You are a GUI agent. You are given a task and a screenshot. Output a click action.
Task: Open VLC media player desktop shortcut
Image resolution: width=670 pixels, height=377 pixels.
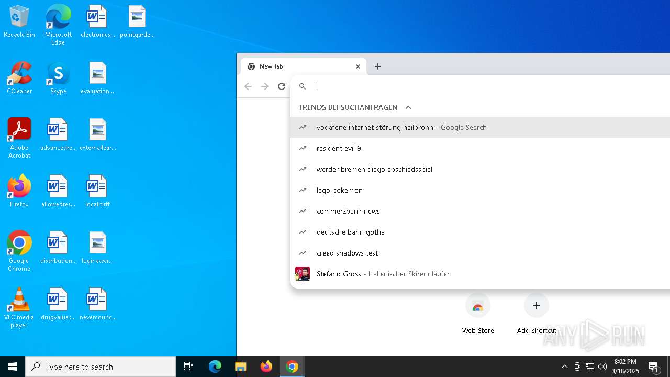19,307
